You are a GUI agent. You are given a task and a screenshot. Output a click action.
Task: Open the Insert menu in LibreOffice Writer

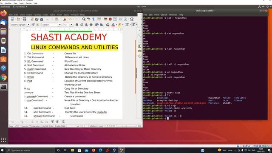(x=29, y=15)
